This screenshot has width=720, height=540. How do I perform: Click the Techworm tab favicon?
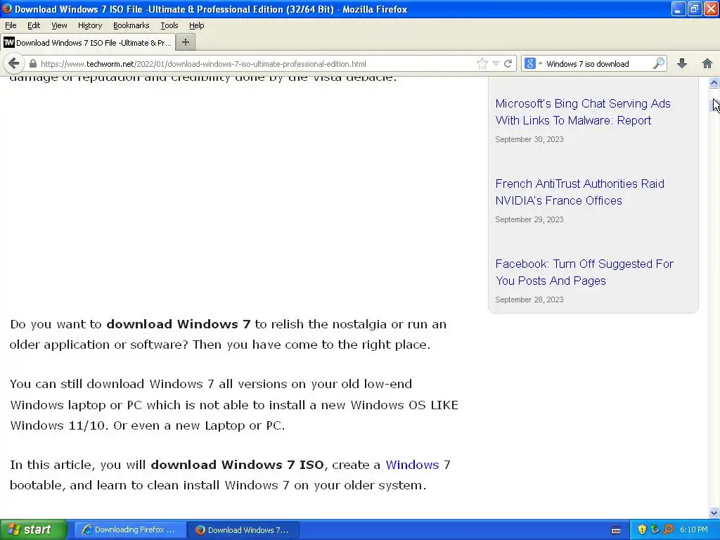click(8, 43)
